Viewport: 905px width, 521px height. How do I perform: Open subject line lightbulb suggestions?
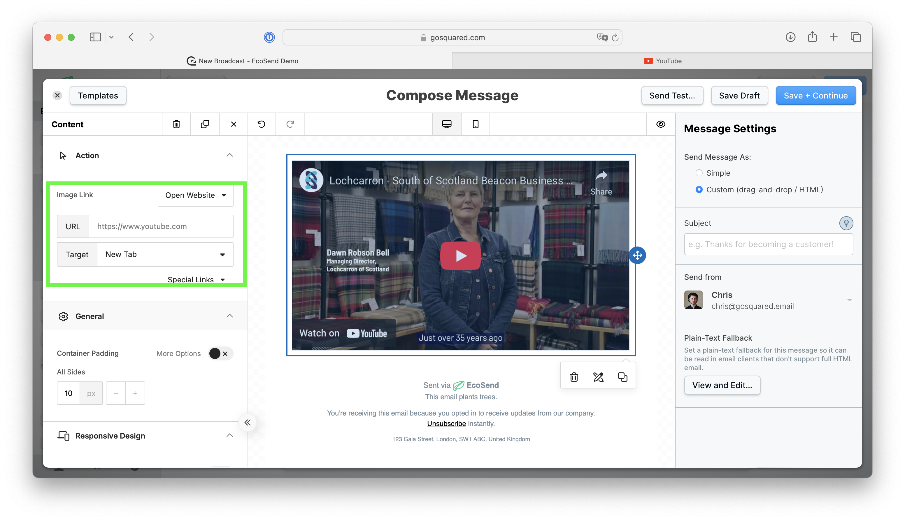846,223
